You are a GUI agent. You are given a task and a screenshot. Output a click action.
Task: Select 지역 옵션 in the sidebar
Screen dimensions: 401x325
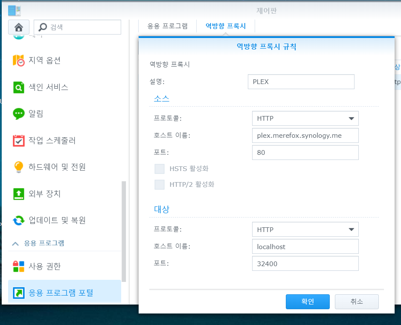[64, 60]
